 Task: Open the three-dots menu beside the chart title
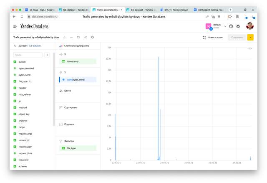(71, 37)
